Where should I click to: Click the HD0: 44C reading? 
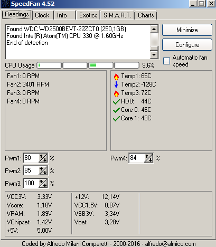point(136,101)
